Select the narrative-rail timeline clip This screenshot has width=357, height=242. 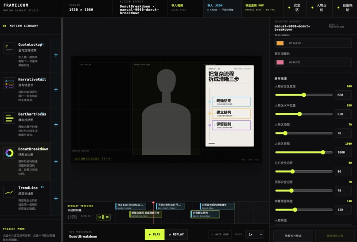(146, 214)
